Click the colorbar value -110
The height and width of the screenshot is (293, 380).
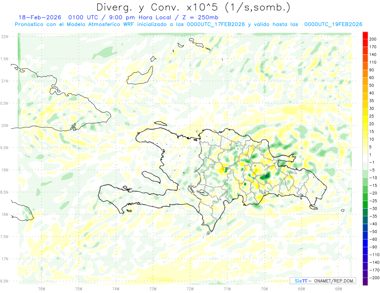(x=374, y=255)
